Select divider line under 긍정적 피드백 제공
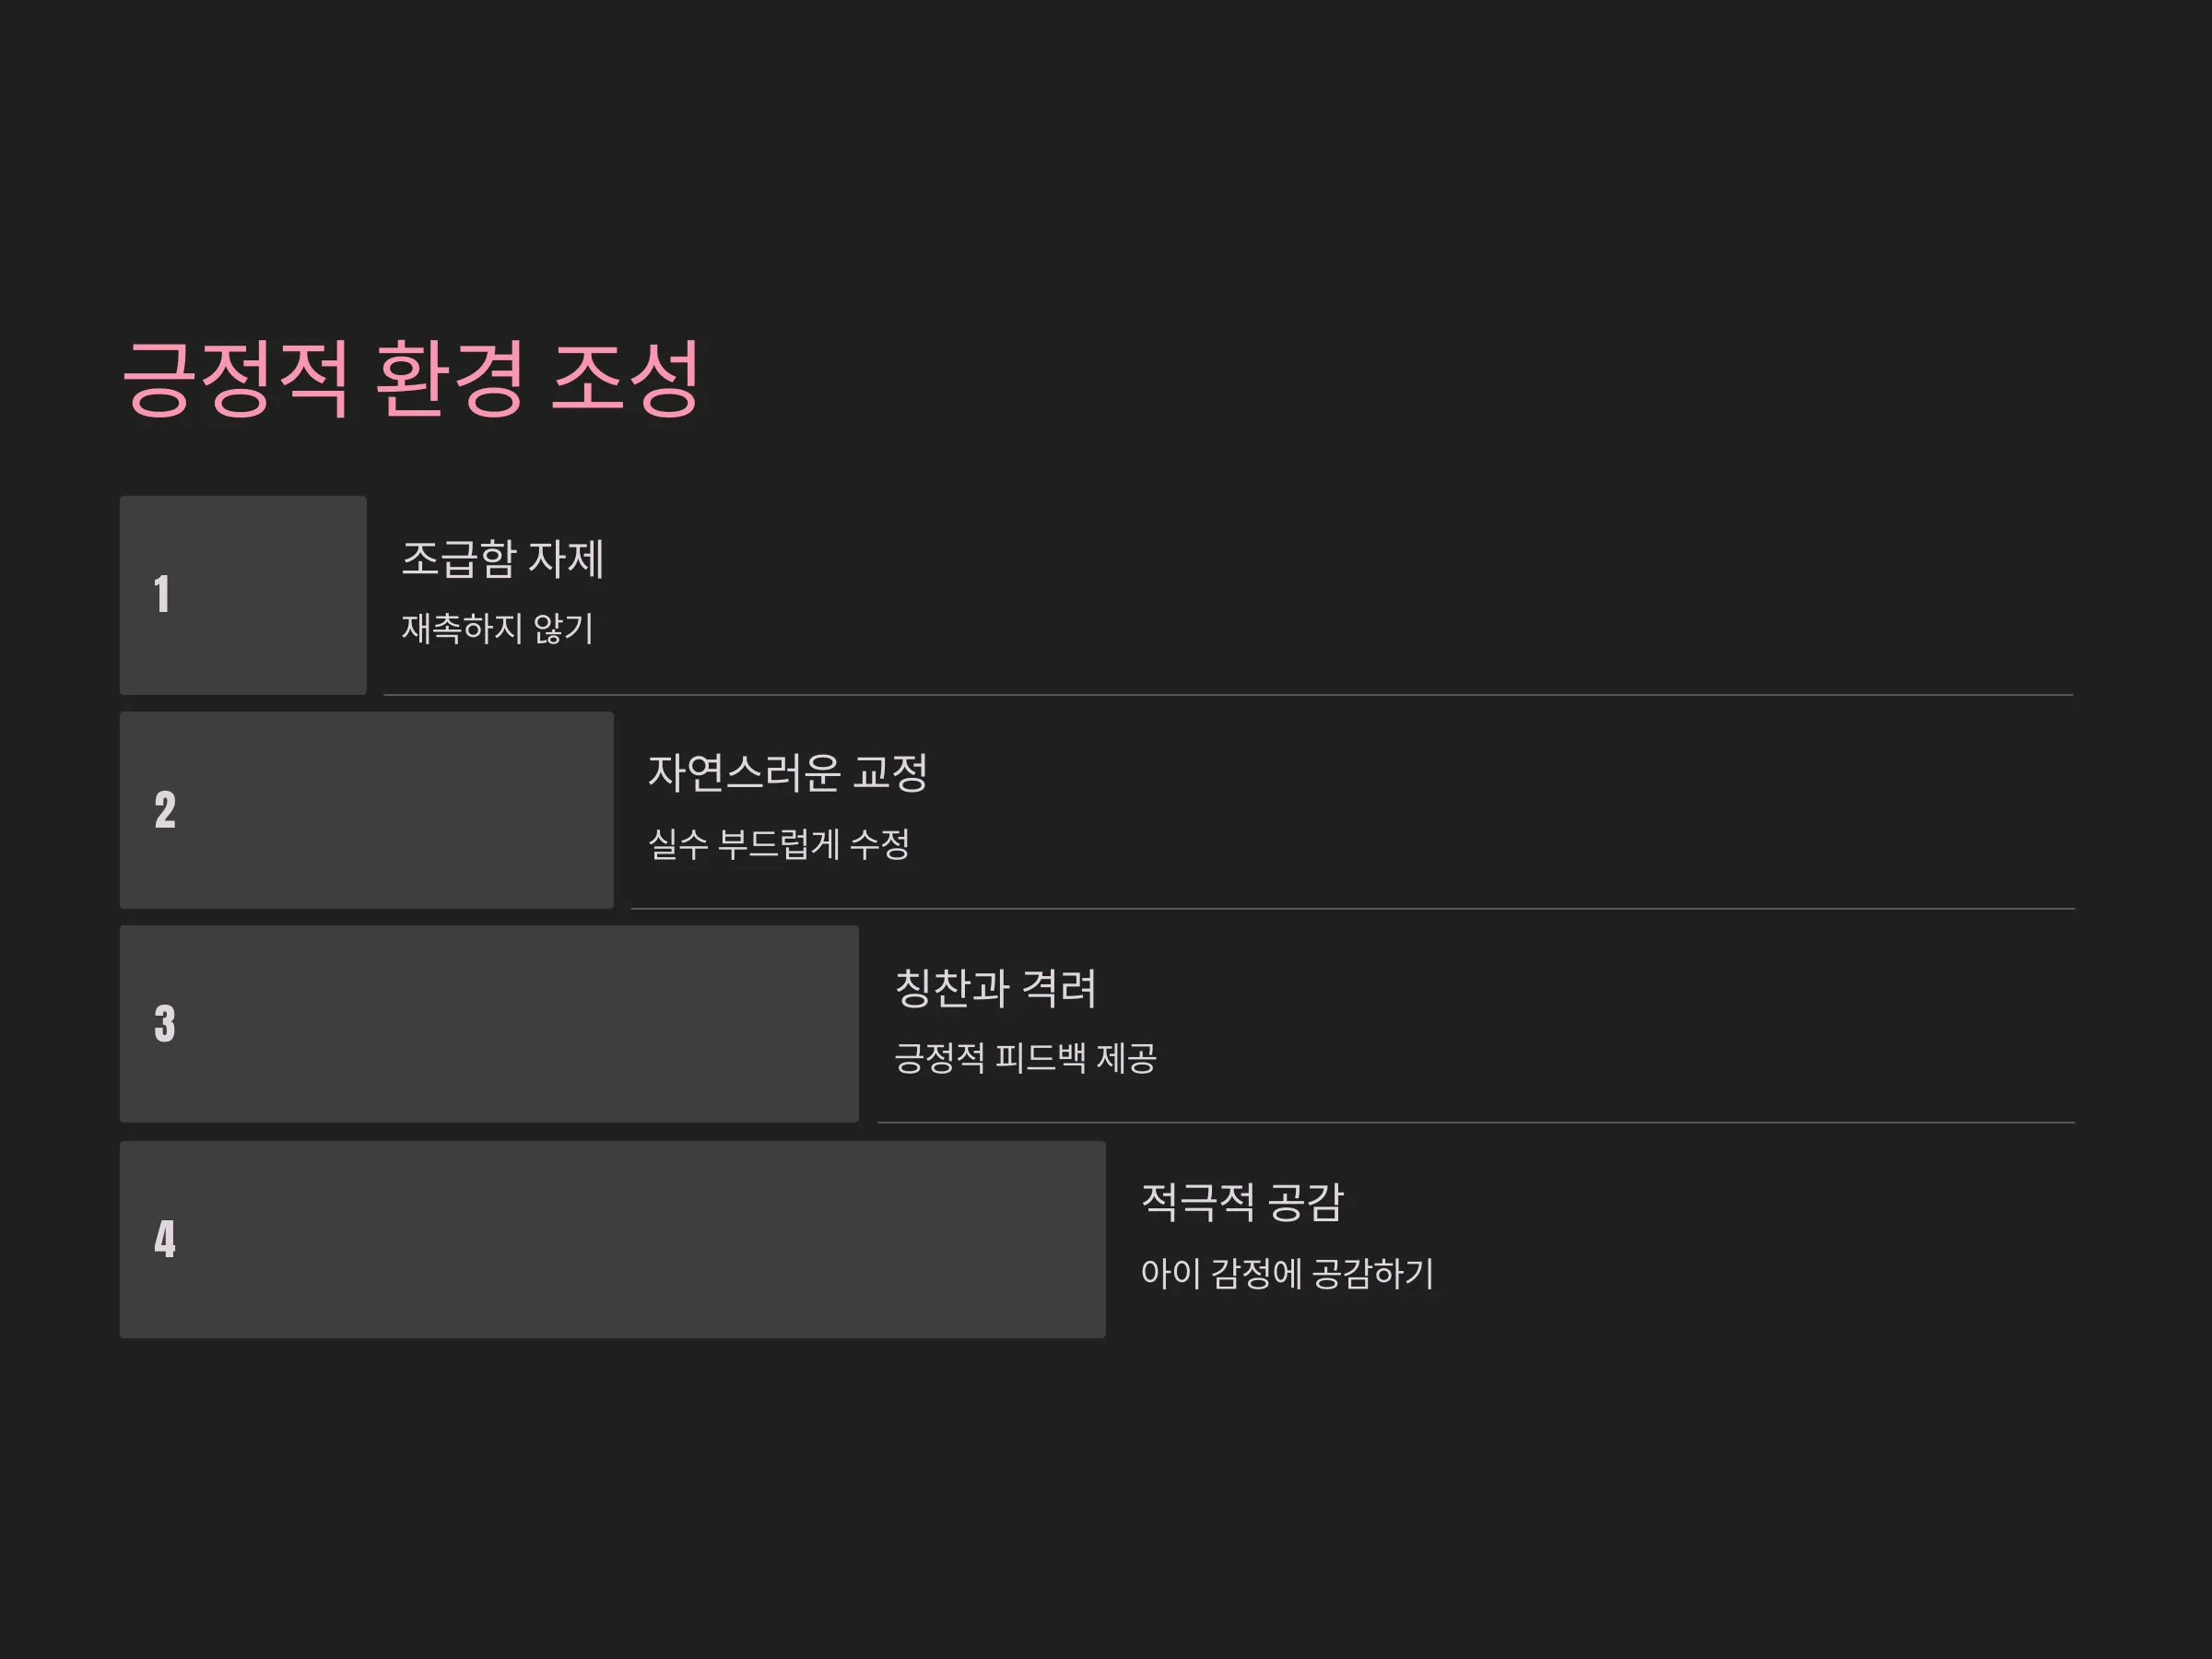The image size is (2212, 1659). click(1476, 1122)
